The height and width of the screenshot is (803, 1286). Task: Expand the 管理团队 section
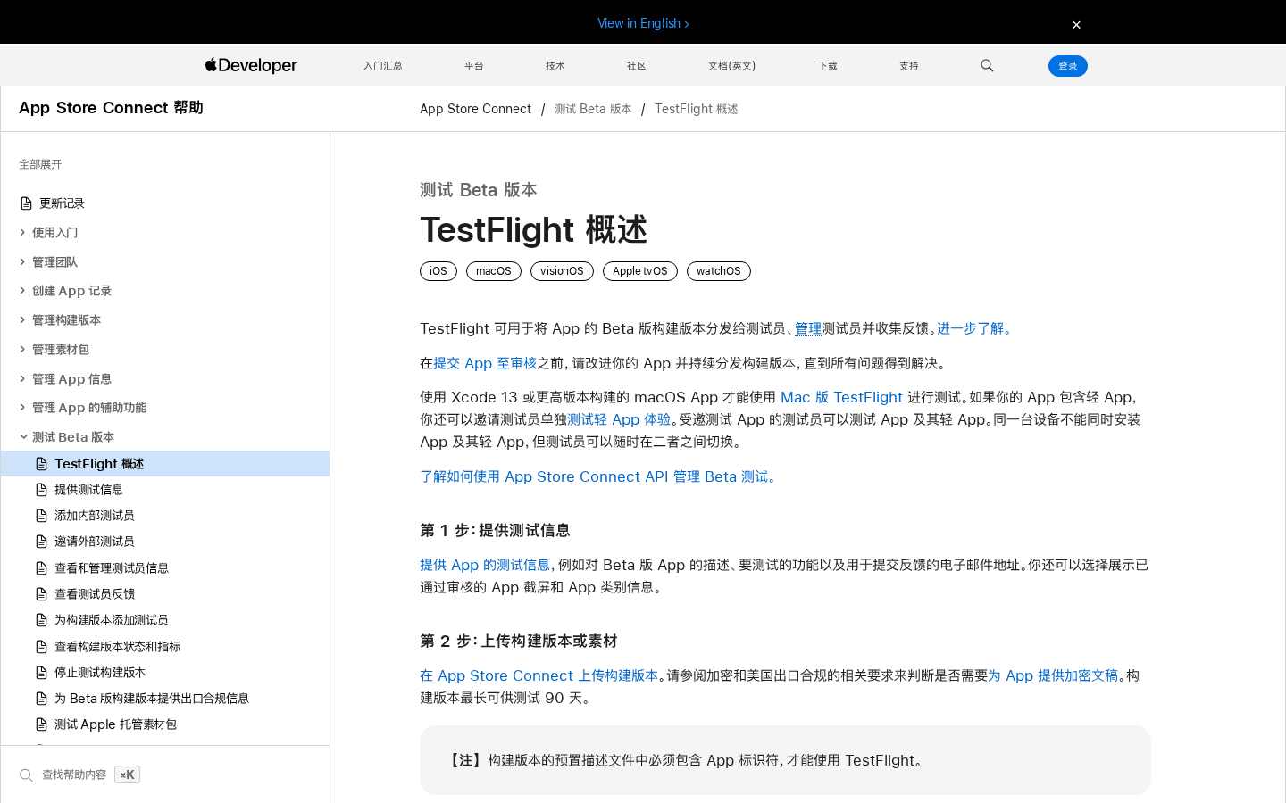pos(23,262)
